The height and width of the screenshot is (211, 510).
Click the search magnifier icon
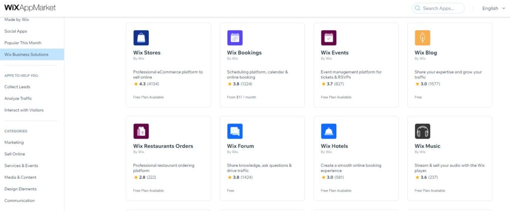click(417, 8)
